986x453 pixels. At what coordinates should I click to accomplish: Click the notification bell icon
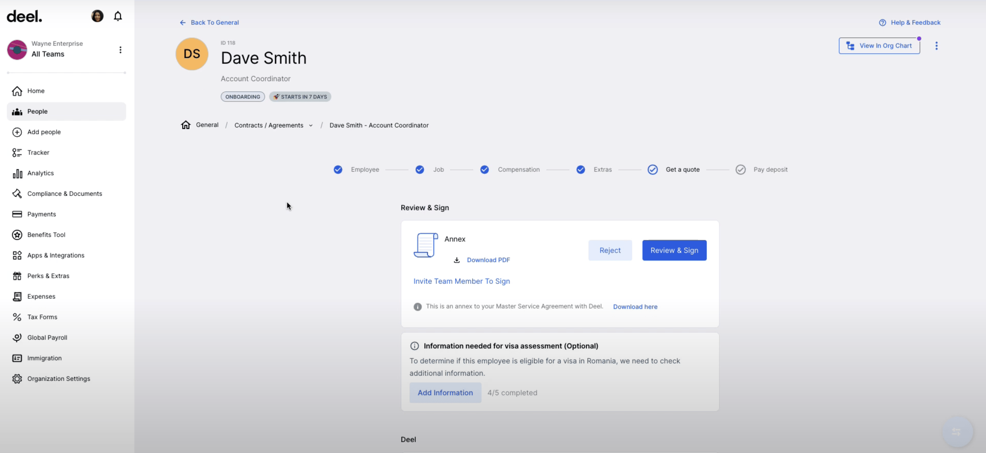pos(118,16)
